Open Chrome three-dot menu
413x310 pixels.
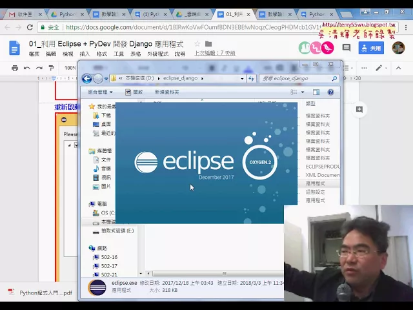tap(406, 28)
